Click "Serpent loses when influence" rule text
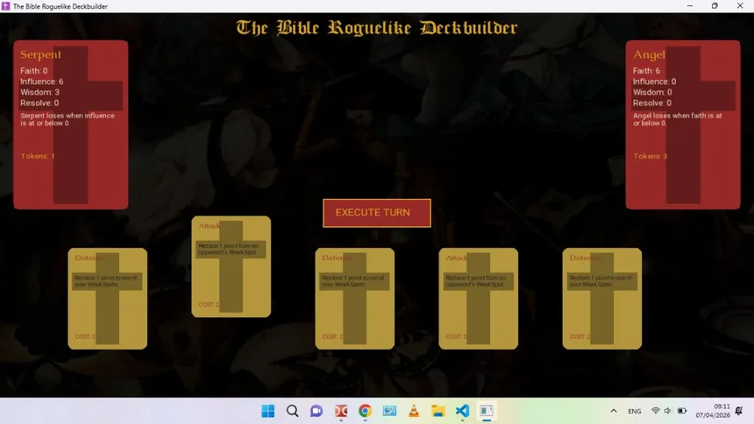The width and height of the screenshot is (754, 424). 68,119
